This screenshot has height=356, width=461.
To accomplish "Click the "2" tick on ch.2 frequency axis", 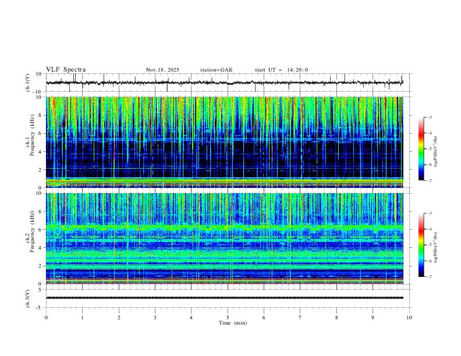I will (x=40, y=266).
